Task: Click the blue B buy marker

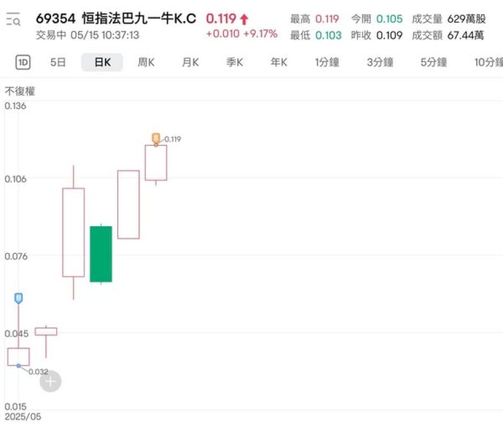Action: [19, 298]
